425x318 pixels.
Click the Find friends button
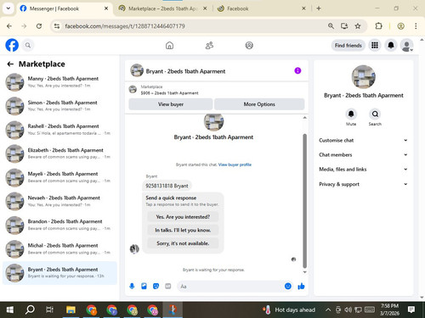click(348, 45)
